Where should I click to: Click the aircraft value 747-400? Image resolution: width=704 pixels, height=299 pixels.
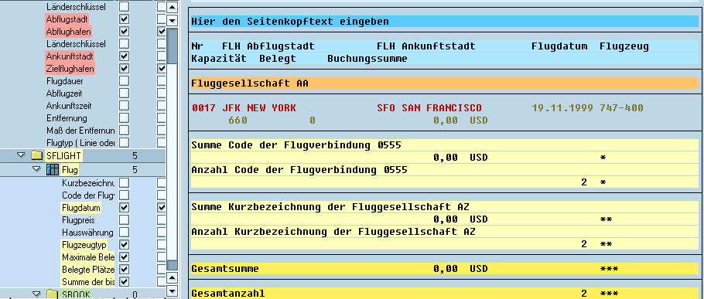(621, 108)
